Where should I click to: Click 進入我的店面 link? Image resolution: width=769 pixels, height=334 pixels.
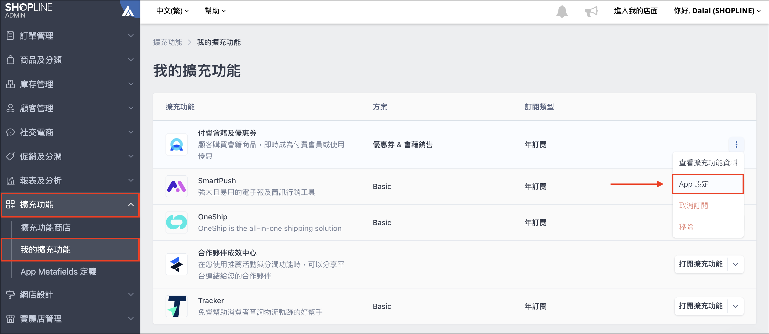[636, 11]
